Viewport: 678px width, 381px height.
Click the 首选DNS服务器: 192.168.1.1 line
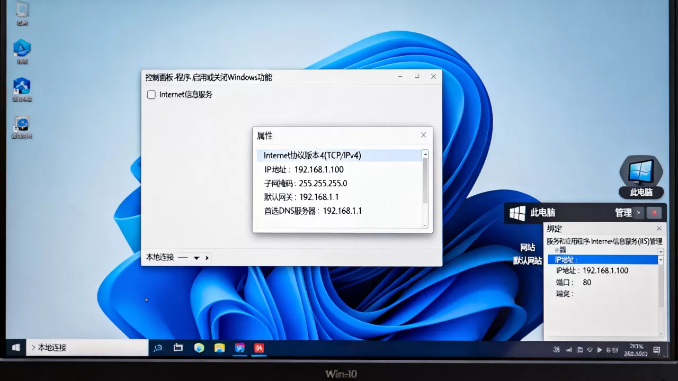(313, 211)
